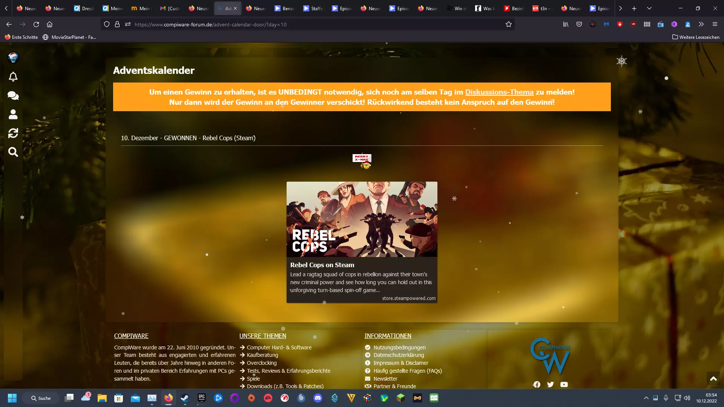Open Häufig gestellte Fragen (FAQs) link

(x=408, y=371)
